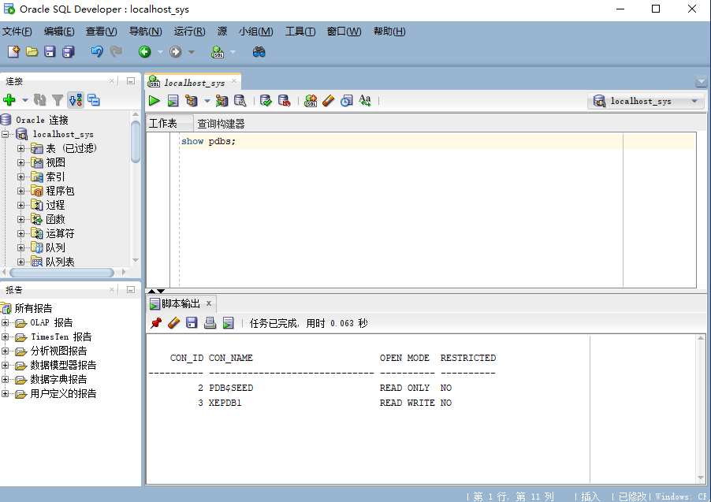
Task: Click the Run Script icon
Action: pyautogui.click(x=173, y=101)
